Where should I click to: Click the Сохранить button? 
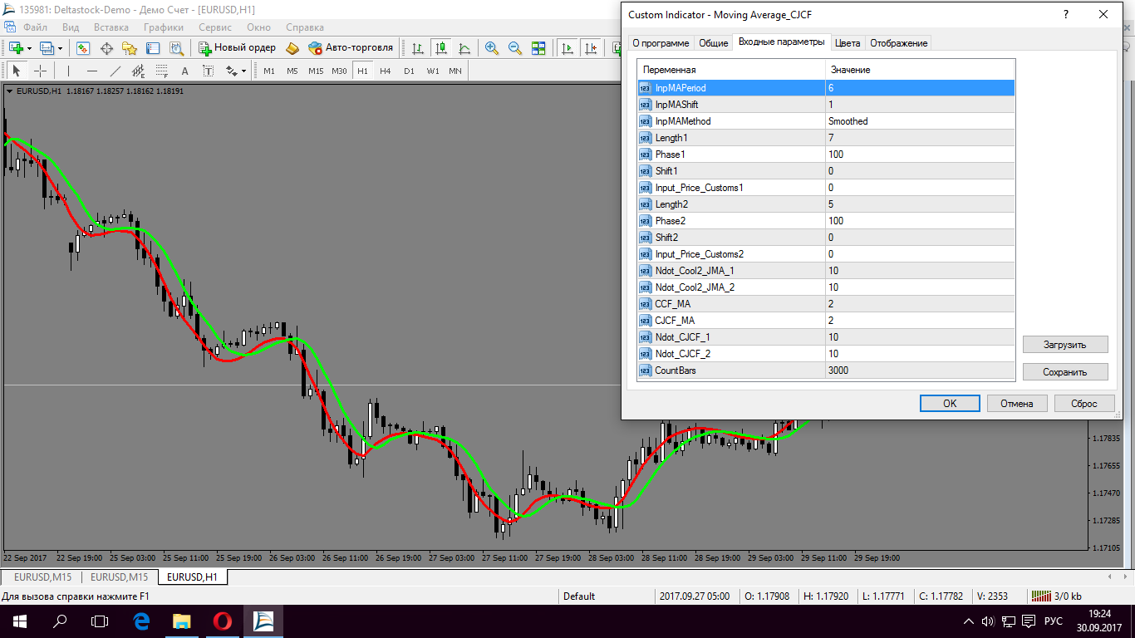coord(1065,372)
